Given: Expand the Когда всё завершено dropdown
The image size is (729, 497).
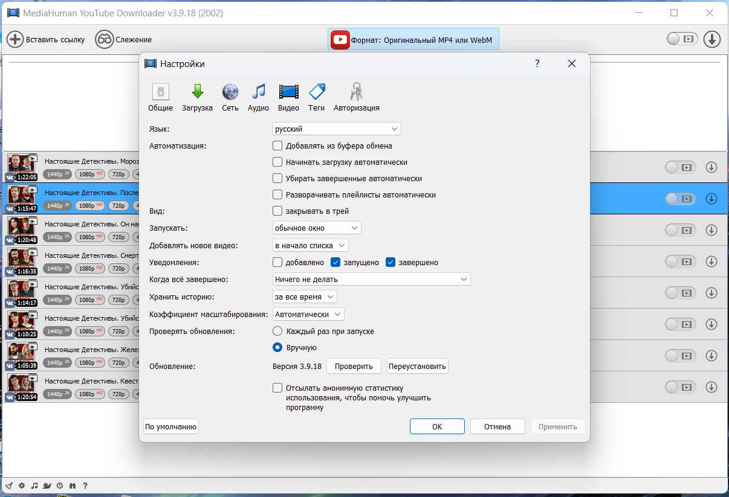Looking at the screenshot, I should [371, 279].
